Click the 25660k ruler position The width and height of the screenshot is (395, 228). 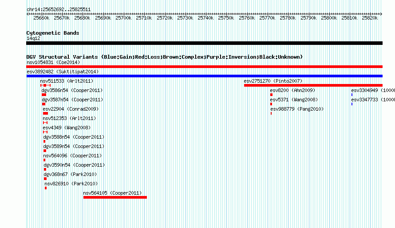[41, 18]
